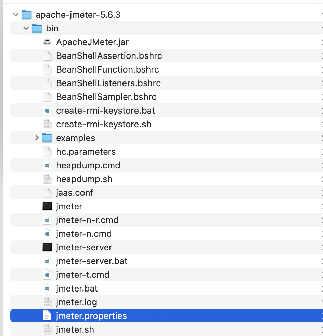Screen dimensions: 323x336
Task: Click the create-rmi-keystore.bat Windows file icon
Action: tap(47, 111)
